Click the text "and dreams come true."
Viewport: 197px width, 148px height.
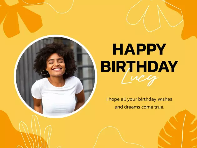[x=139, y=107]
